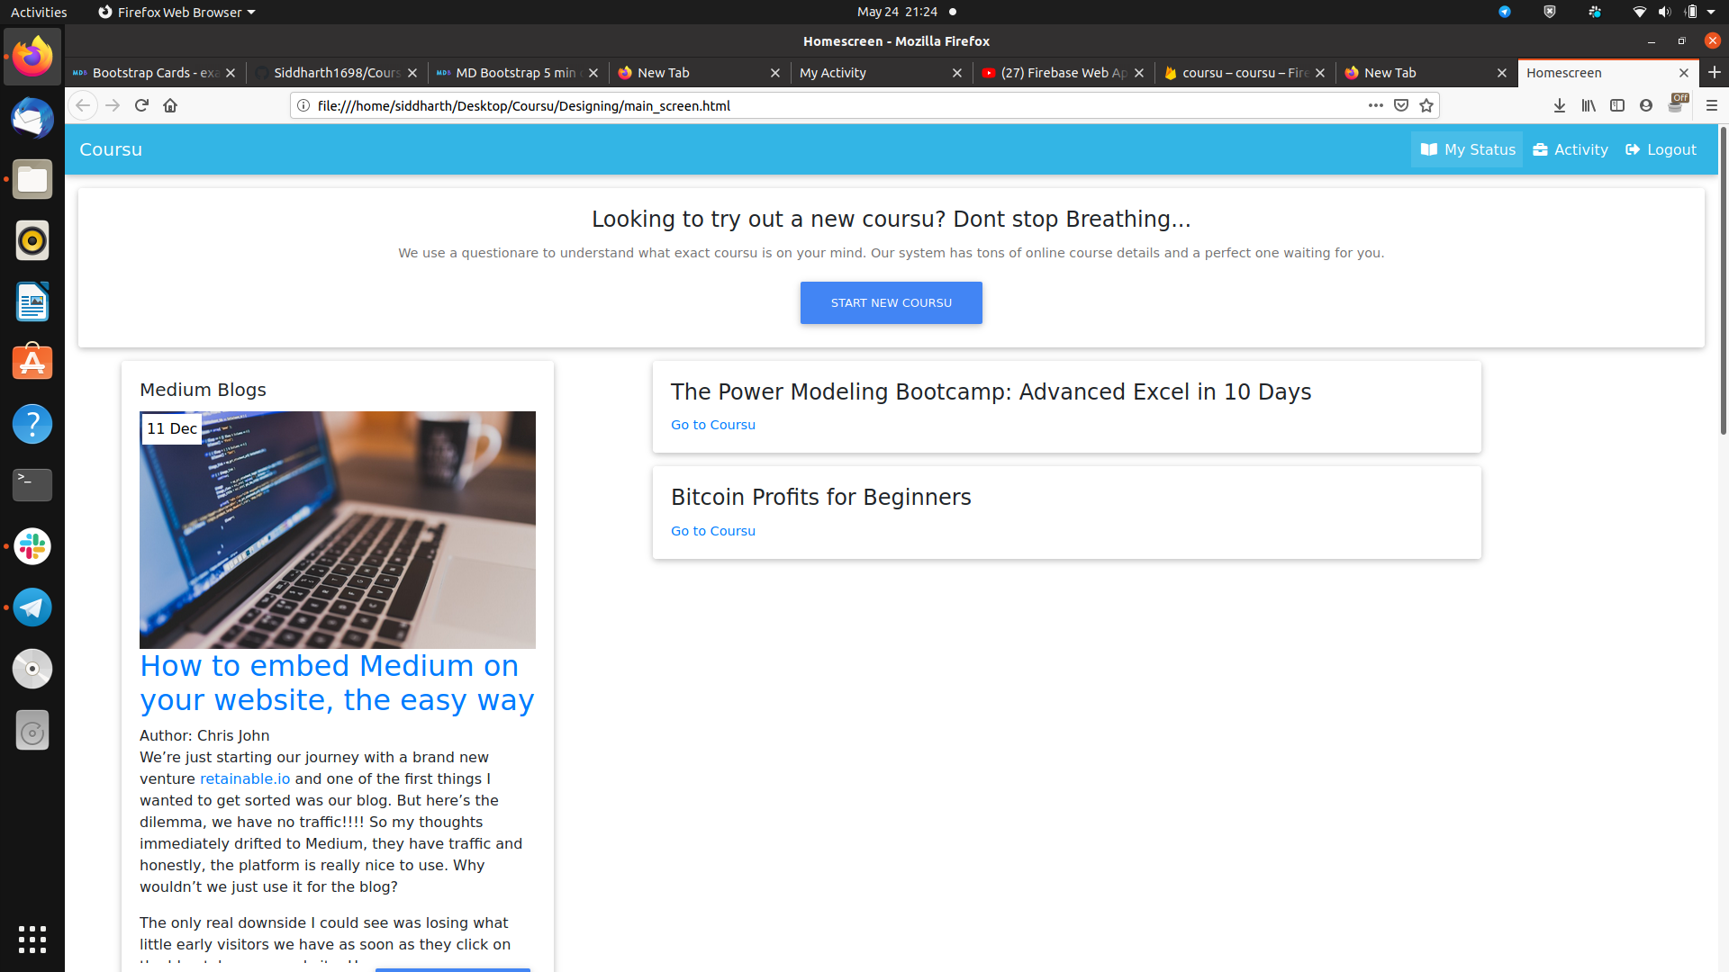Reload the current page
The height and width of the screenshot is (972, 1729).
[x=141, y=105]
